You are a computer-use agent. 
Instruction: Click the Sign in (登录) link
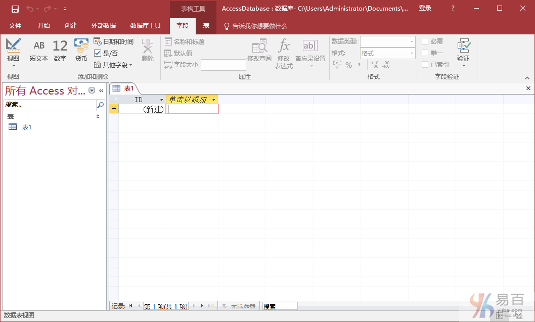pyautogui.click(x=425, y=8)
